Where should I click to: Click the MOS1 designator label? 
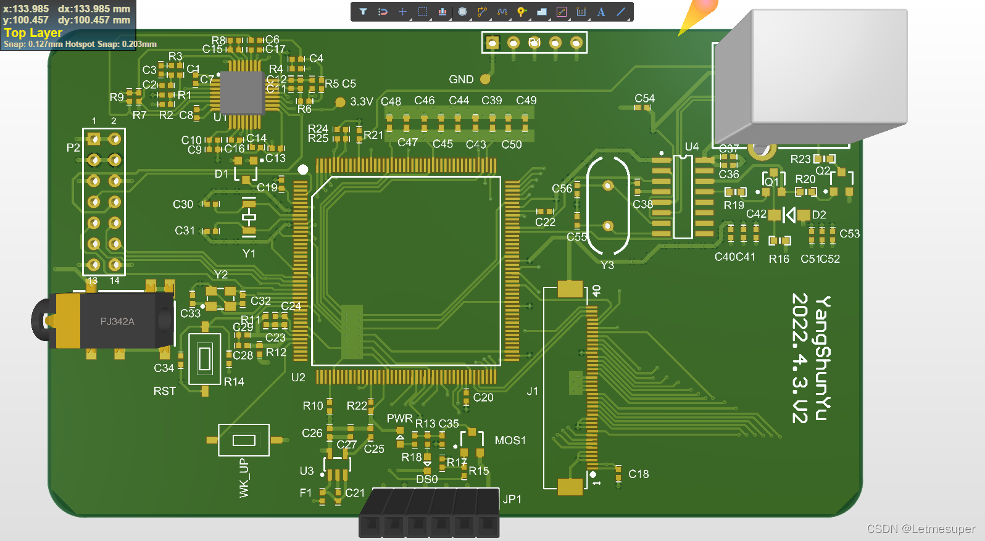[510, 440]
